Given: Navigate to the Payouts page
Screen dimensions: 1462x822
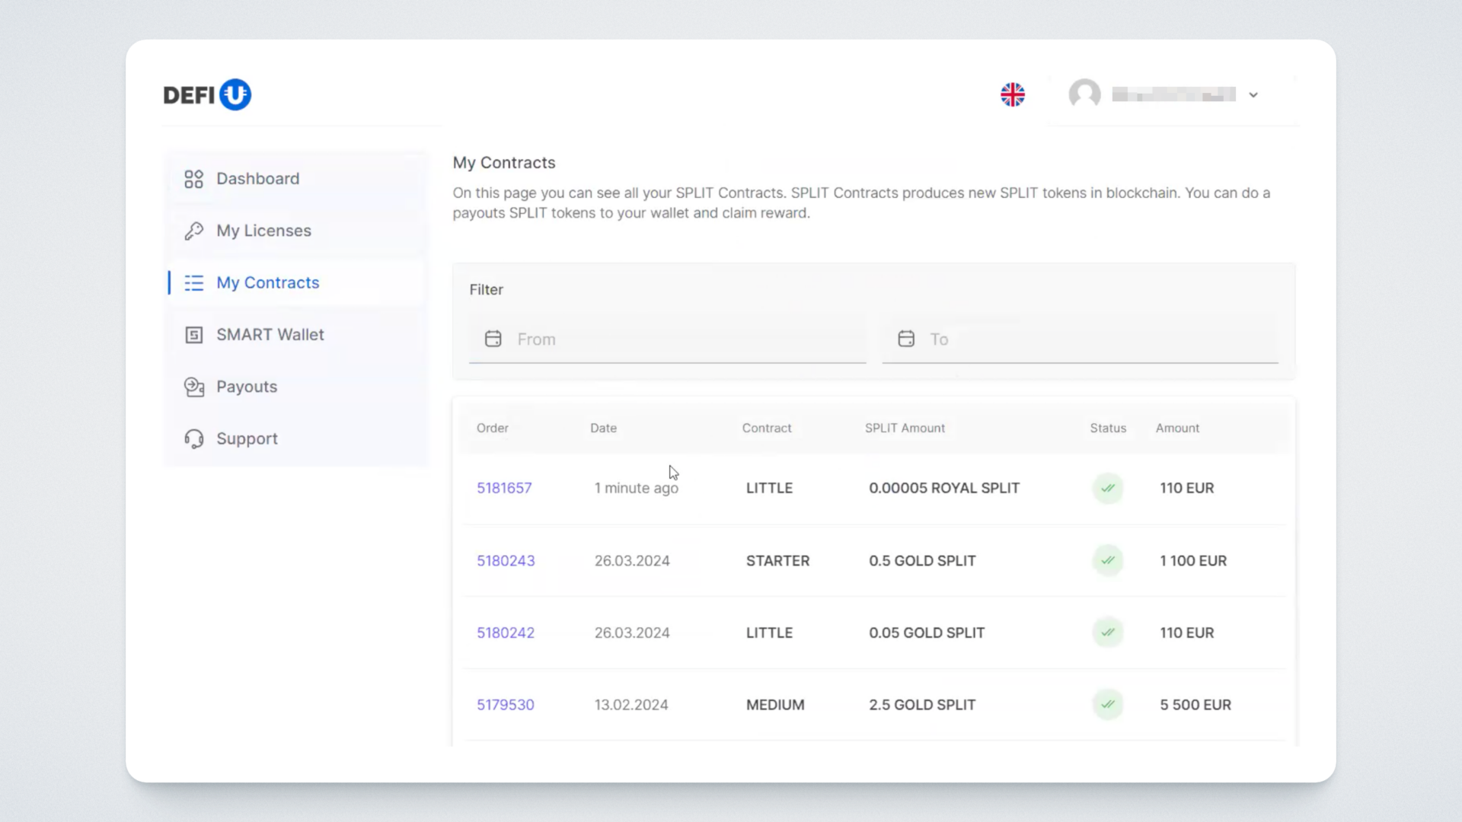Looking at the screenshot, I should [247, 387].
